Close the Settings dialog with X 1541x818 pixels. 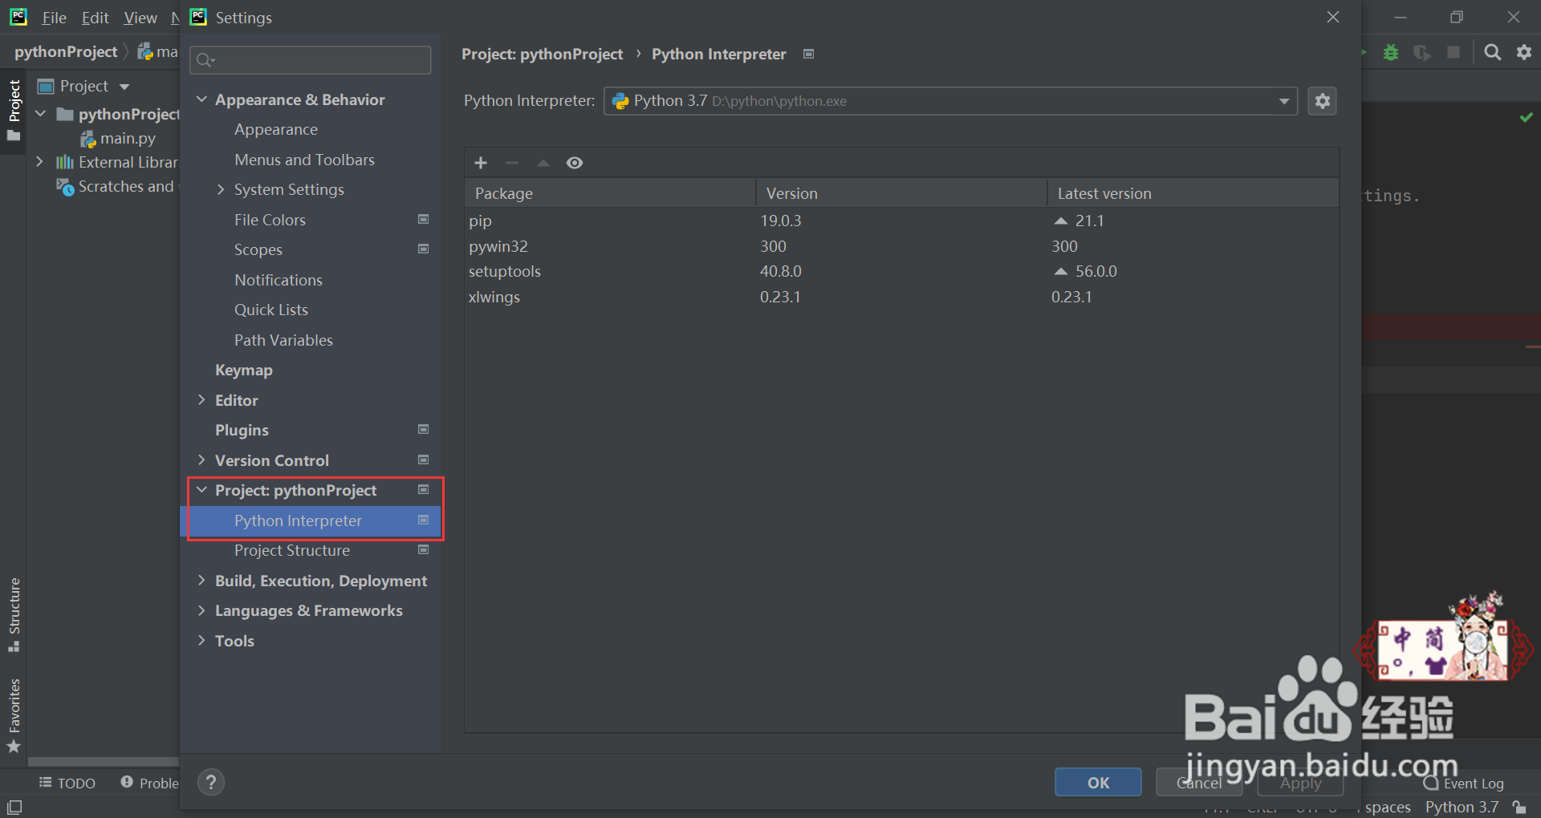tap(1333, 17)
